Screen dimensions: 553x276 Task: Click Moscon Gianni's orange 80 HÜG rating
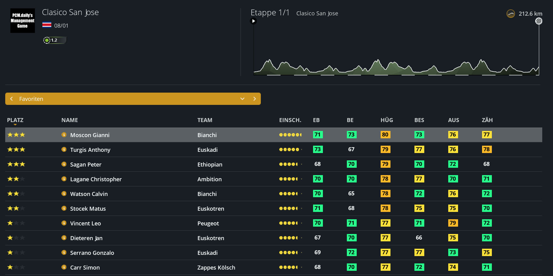[385, 135]
